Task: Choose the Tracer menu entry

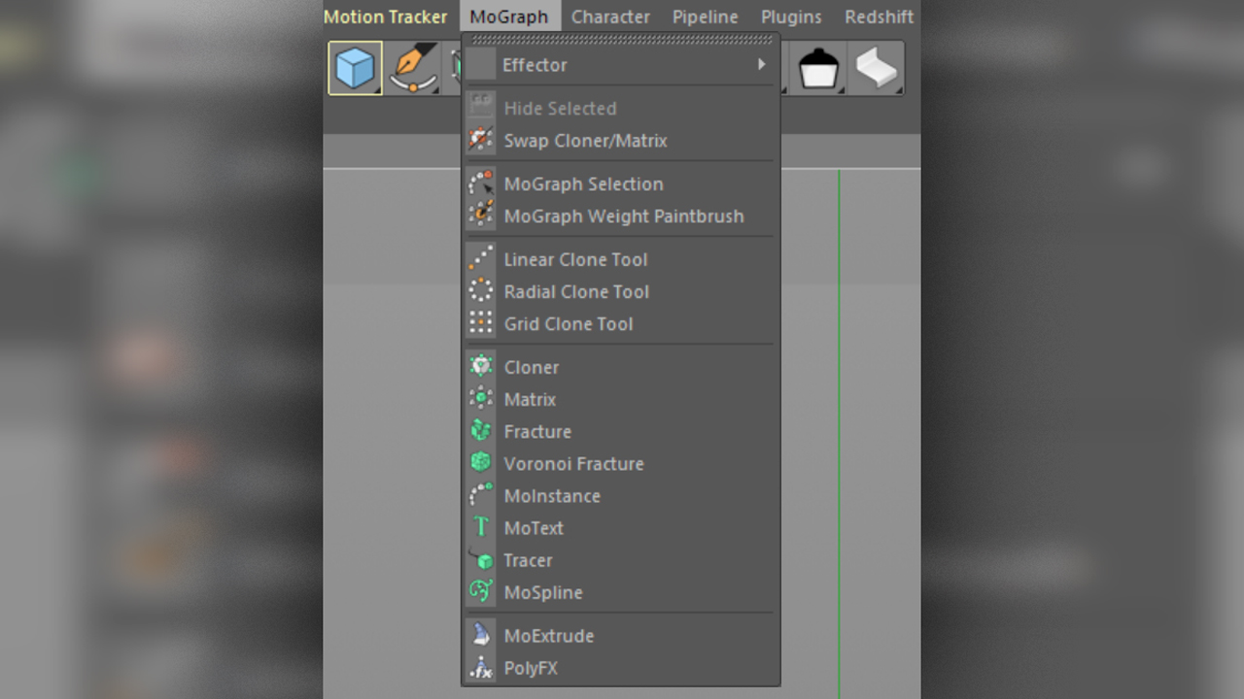Action: tap(620, 559)
